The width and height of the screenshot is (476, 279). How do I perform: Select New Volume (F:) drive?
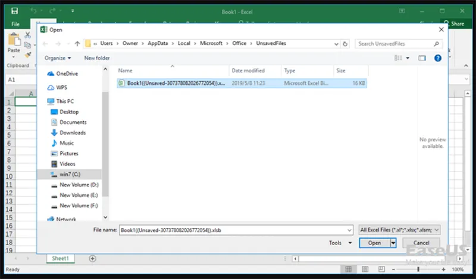pyautogui.click(x=74, y=205)
